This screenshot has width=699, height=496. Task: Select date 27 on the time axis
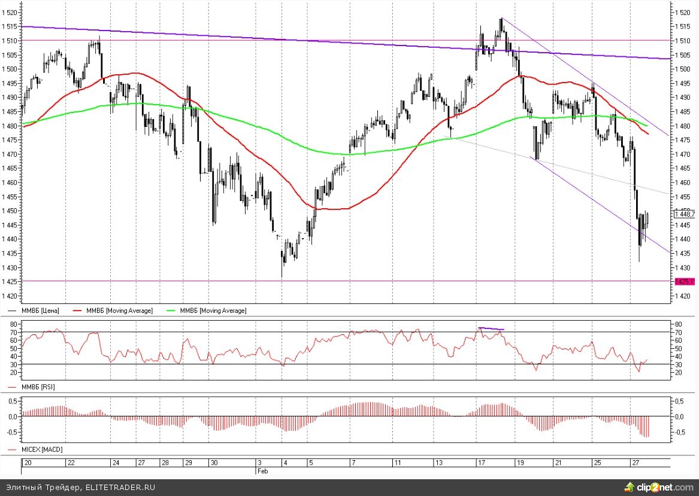tap(635, 463)
